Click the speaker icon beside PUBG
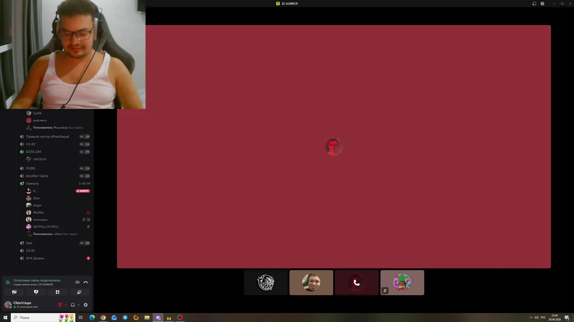 pos(22,168)
